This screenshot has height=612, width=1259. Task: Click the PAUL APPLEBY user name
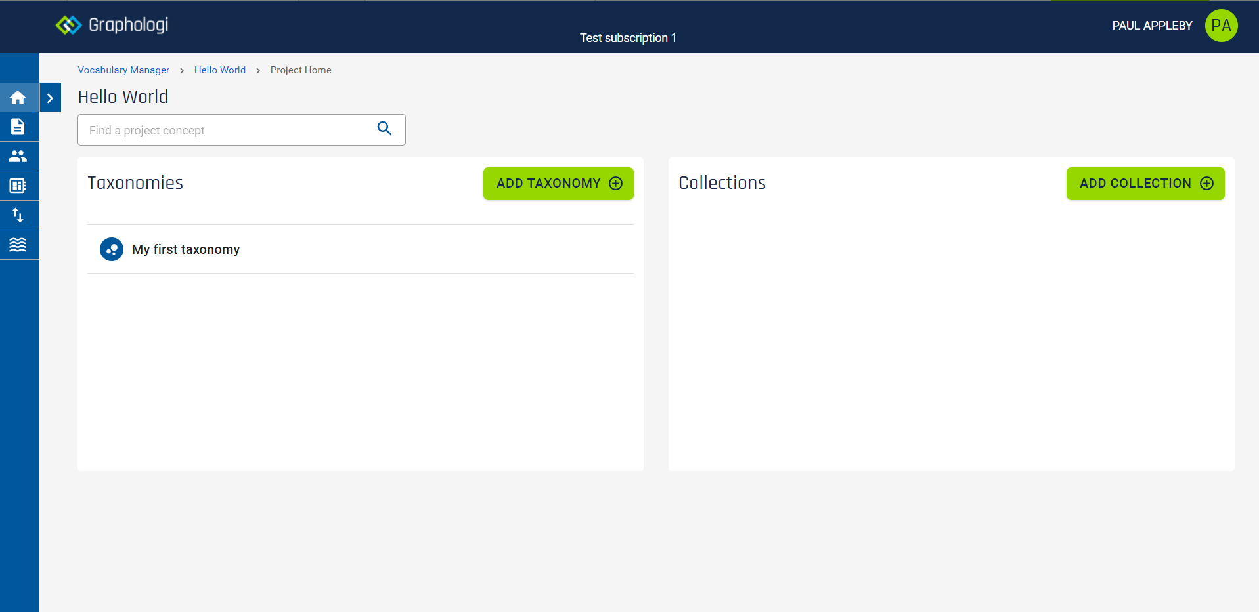click(x=1152, y=26)
